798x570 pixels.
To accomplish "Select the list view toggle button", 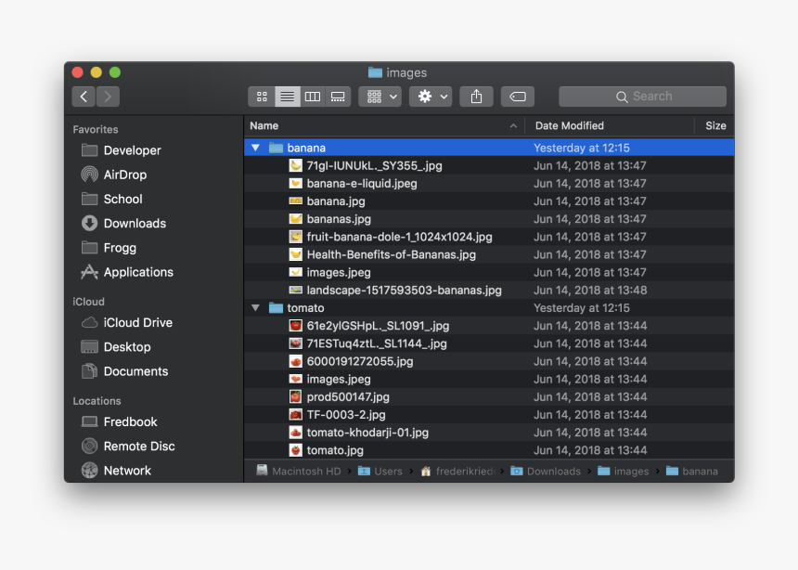I will (288, 97).
